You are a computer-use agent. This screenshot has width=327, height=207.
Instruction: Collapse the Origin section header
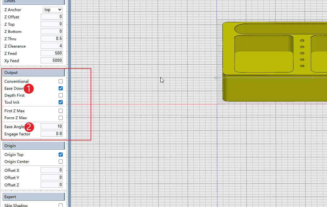[x=33, y=146]
